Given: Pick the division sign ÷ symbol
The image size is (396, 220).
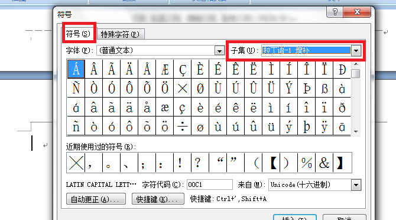Looking at the screenshot, I should 183,126.
